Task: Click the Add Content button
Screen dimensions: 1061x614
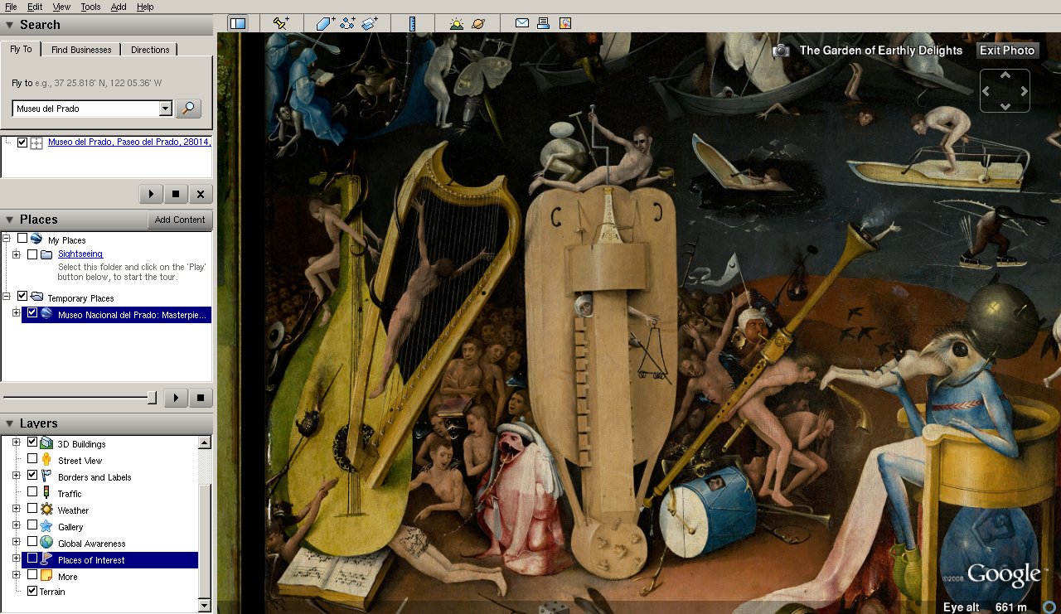Action: point(180,220)
